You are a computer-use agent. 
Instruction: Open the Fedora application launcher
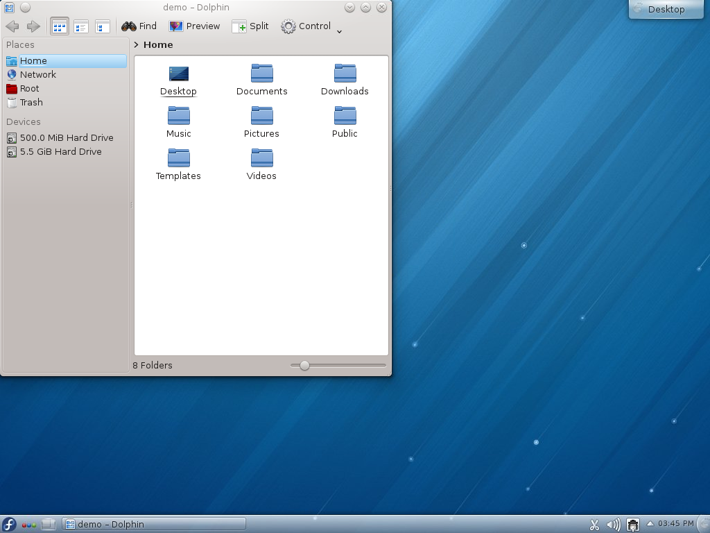(8, 525)
